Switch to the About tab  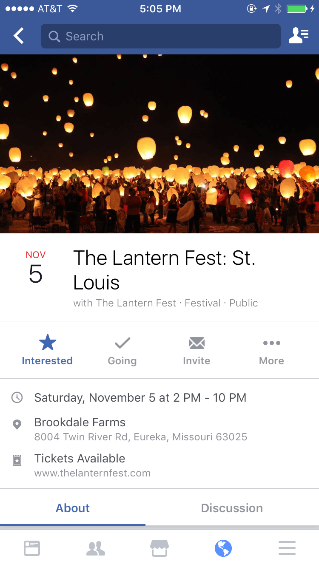tap(73, 508)
